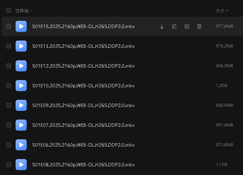Image resolution: width=243 pixels, height=175 pixels.
Task: Play the S01E08 video file icon
Action: point(21,165)
